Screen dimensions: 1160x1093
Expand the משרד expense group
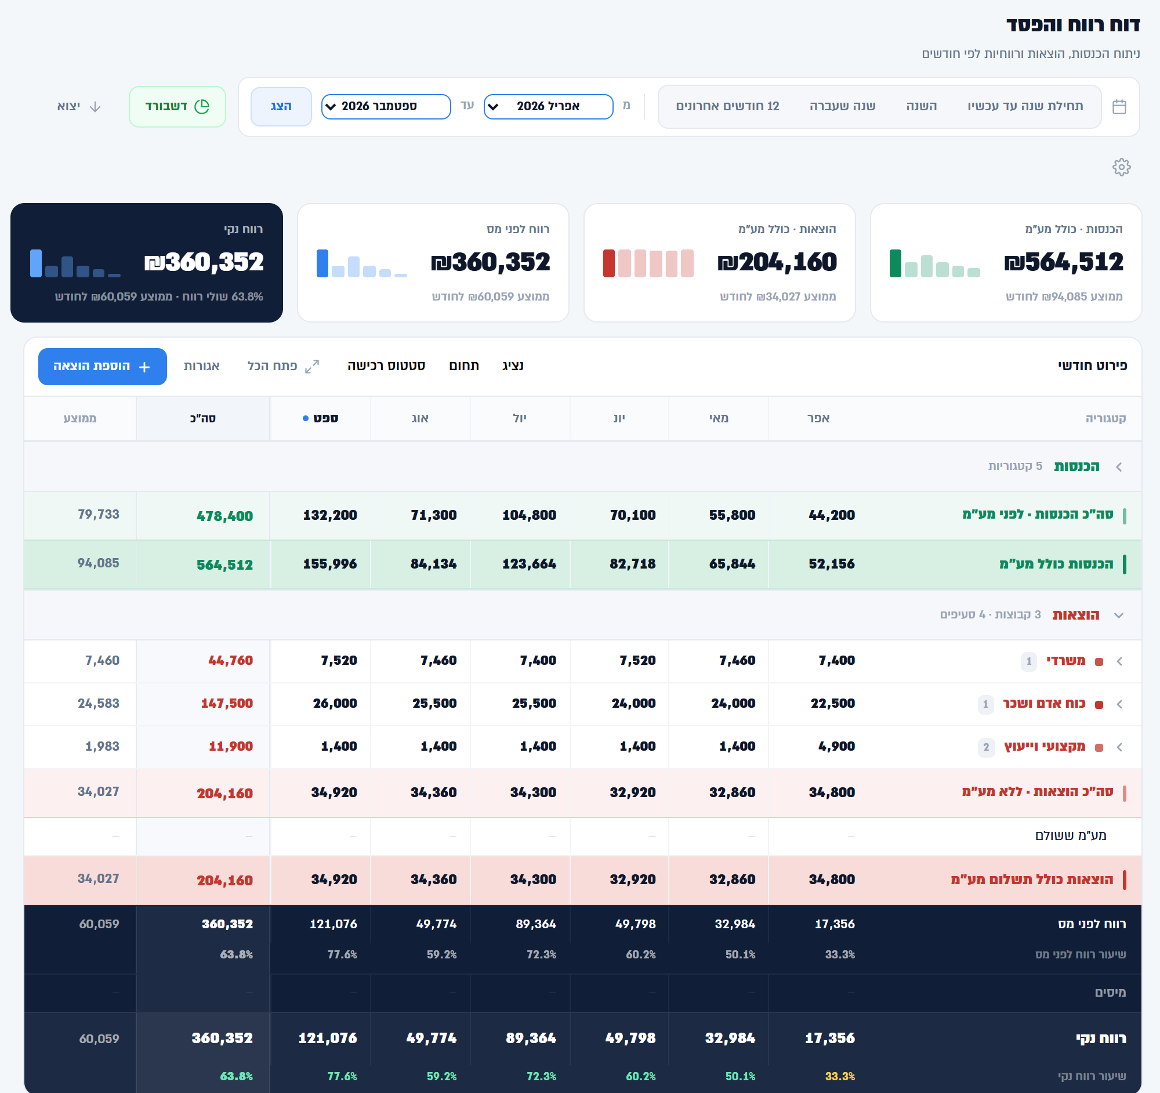(1119, 661)
